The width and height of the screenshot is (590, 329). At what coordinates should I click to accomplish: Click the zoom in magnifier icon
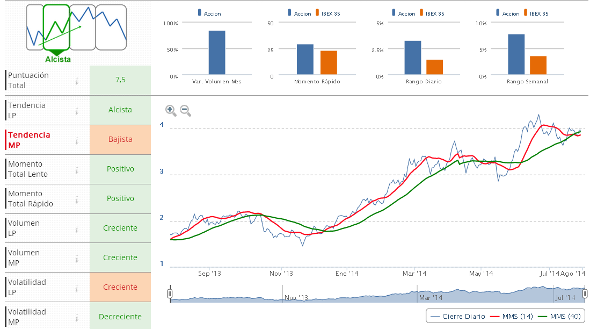click(171, 110)
